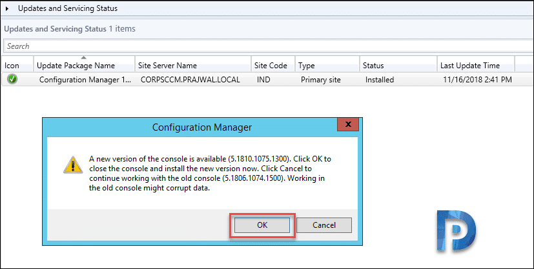Click the blue P watermark logo
The image size is (534, 269).
click(456, 231)
